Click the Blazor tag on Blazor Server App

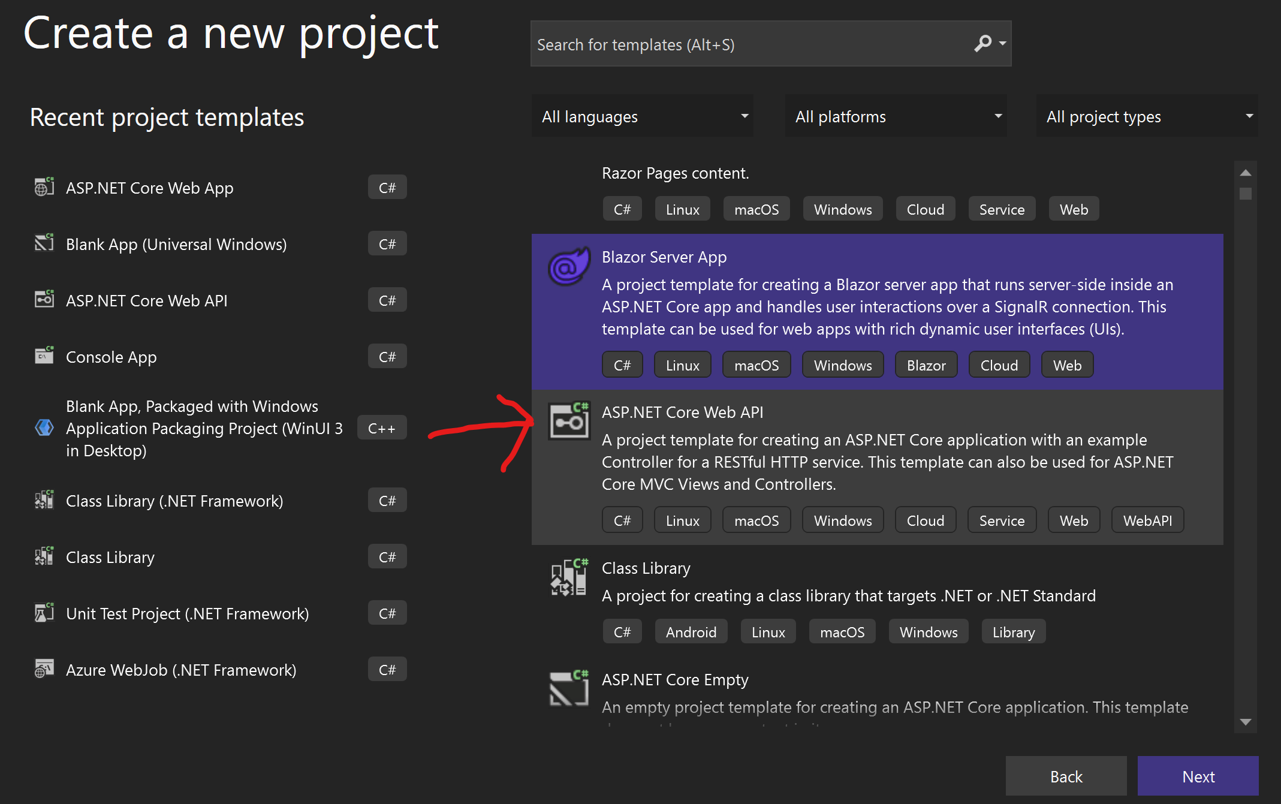(x=926, y=365)
